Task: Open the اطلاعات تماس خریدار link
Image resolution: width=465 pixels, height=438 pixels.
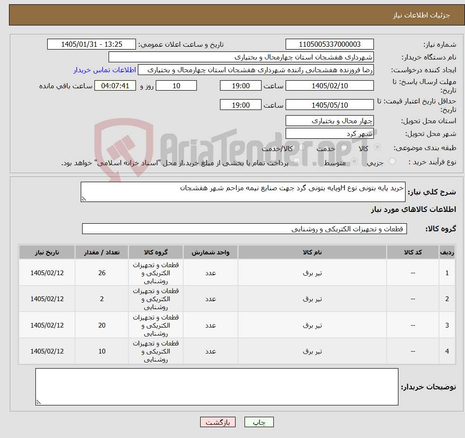Action: (x=105, y=70)
